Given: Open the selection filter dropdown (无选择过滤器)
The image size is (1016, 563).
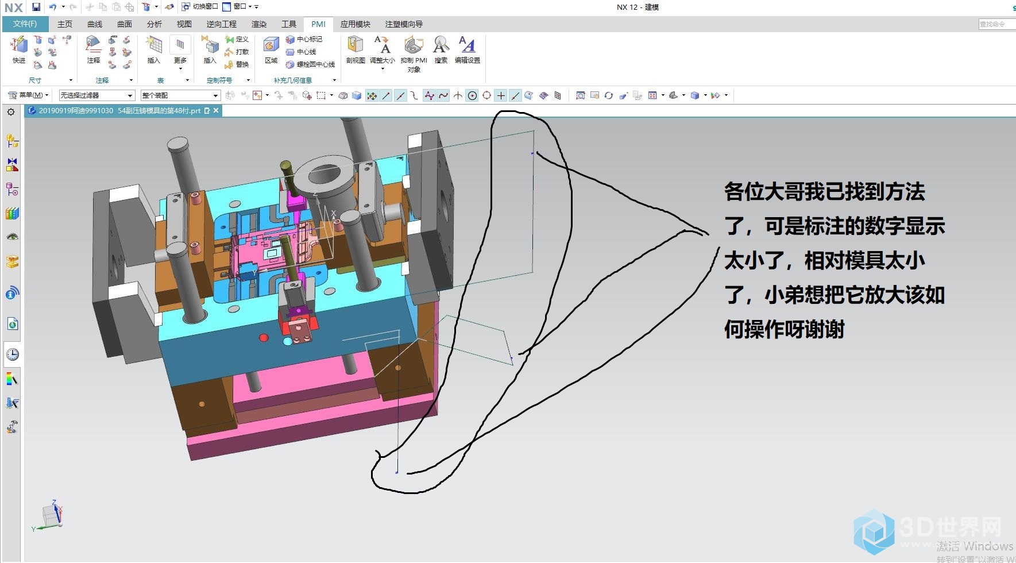Looking at the screenshot, I should coord(96,95).
